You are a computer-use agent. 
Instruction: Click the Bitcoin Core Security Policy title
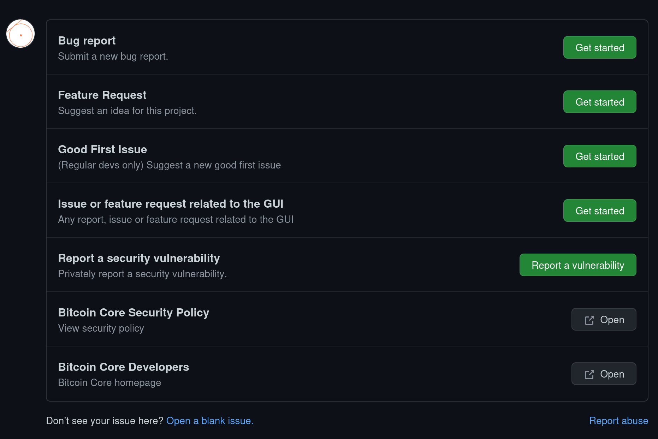pos(134,313)
